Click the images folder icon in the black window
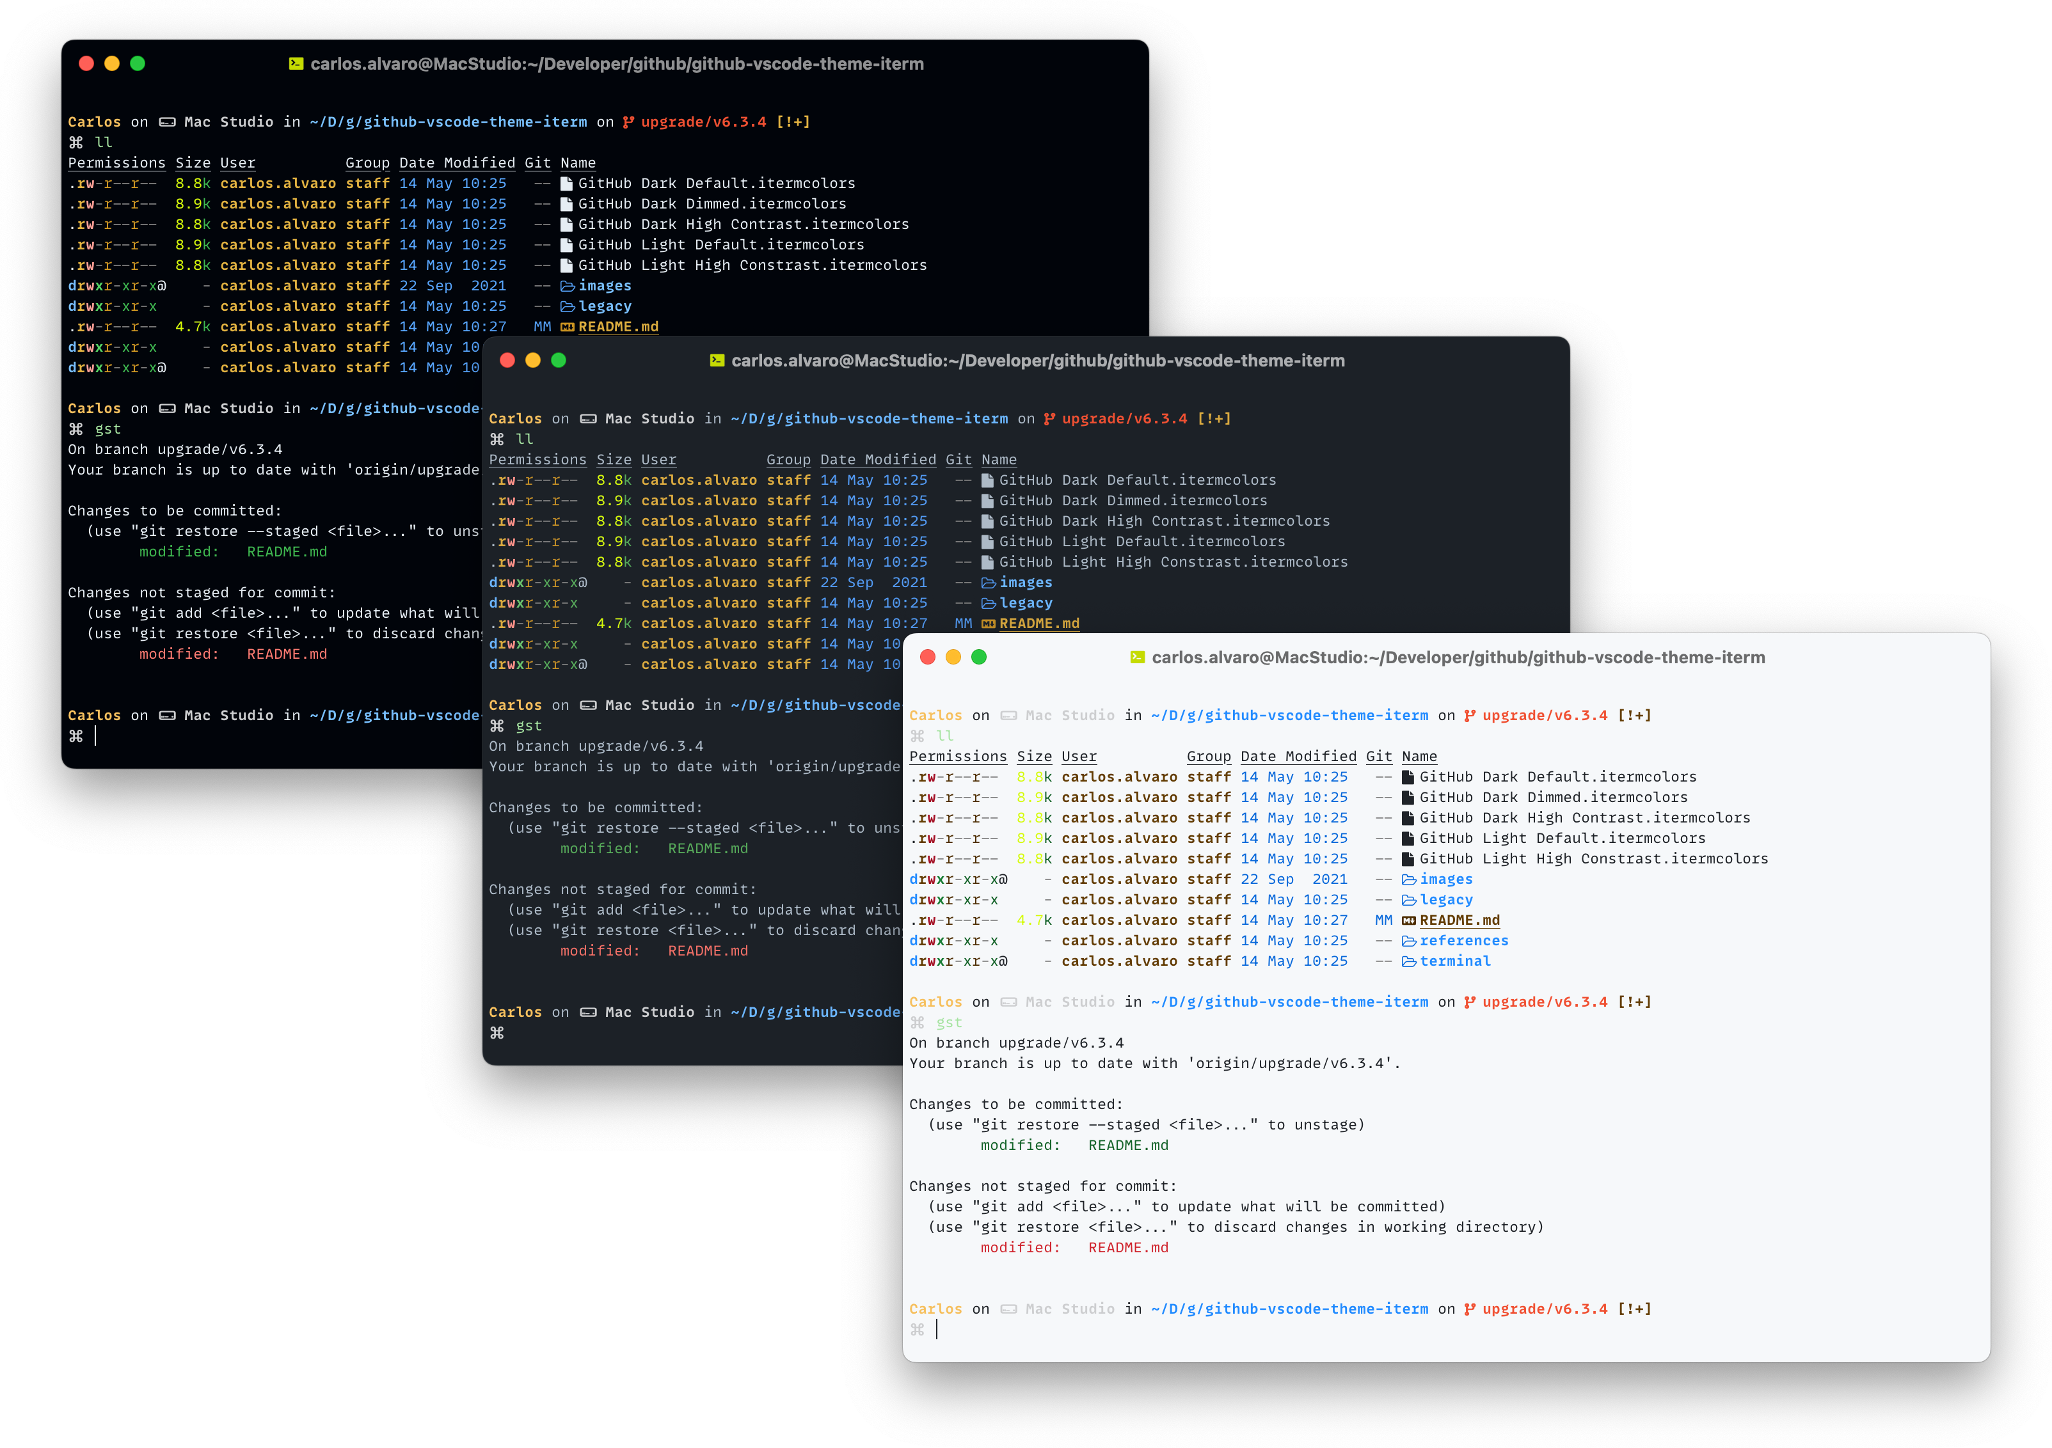This screenshot has height=1448, width=2052. tap(568, 286)
